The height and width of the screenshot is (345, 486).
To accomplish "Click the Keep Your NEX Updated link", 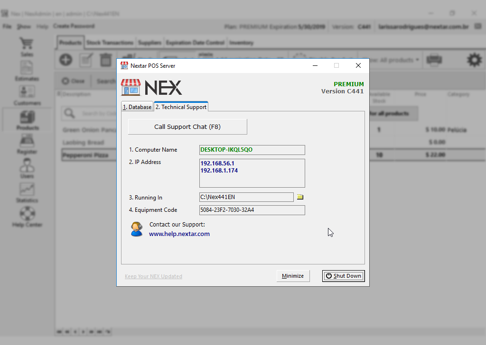I will tap(153, 276).
